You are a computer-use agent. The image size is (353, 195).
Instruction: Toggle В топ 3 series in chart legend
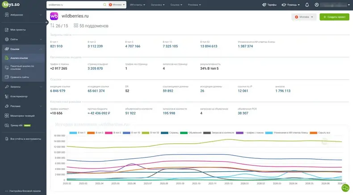(95, 133)
